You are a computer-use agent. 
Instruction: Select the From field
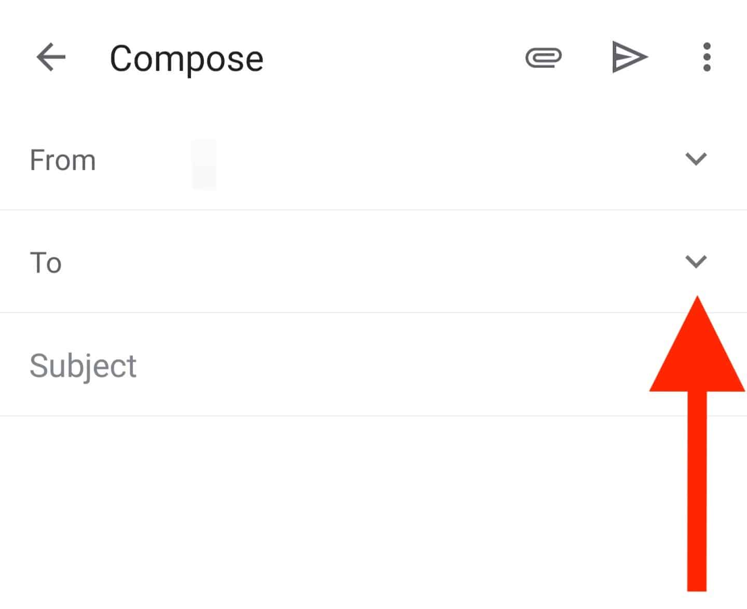tap(311, 160)
